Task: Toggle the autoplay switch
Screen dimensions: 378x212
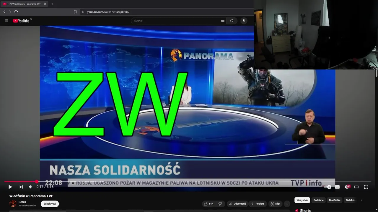Action: pos(328,187)
